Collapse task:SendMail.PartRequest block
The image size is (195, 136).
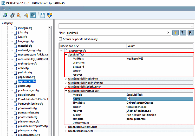click(x=66, y=91)
